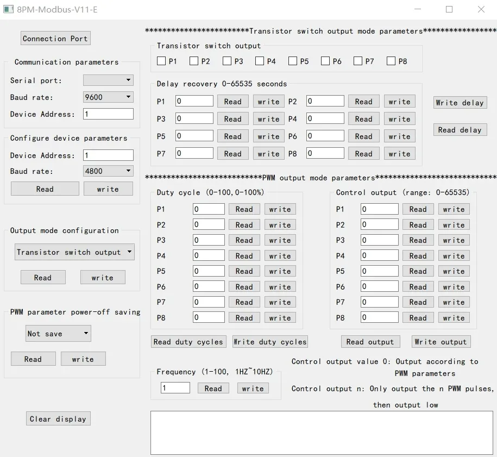Toggle the P8 transistor switch checkbox
The image size is (497, 457).
click(391, 61)
